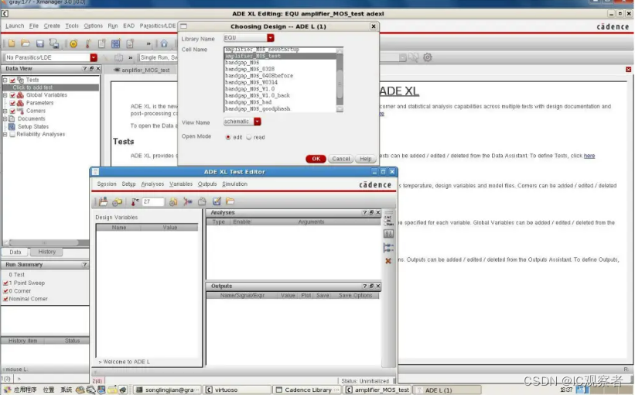Click the yellow folder icon in Test Editor toolbar
Viewport: 635px width, 395px height.
[230, 201]
